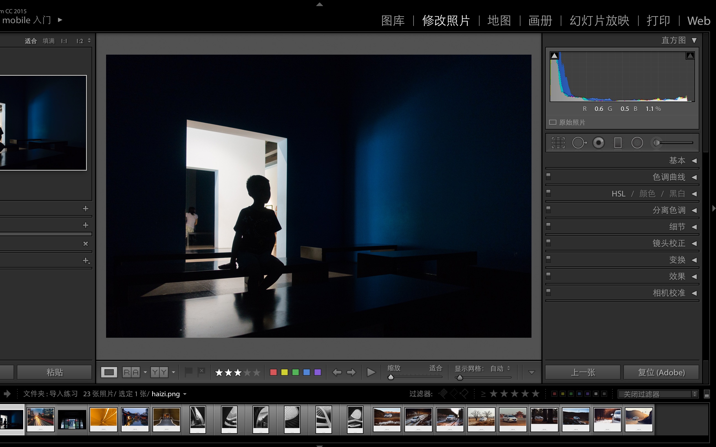Click 上一张 button
Screen dimensions: 716x447
tap(583, 371)
